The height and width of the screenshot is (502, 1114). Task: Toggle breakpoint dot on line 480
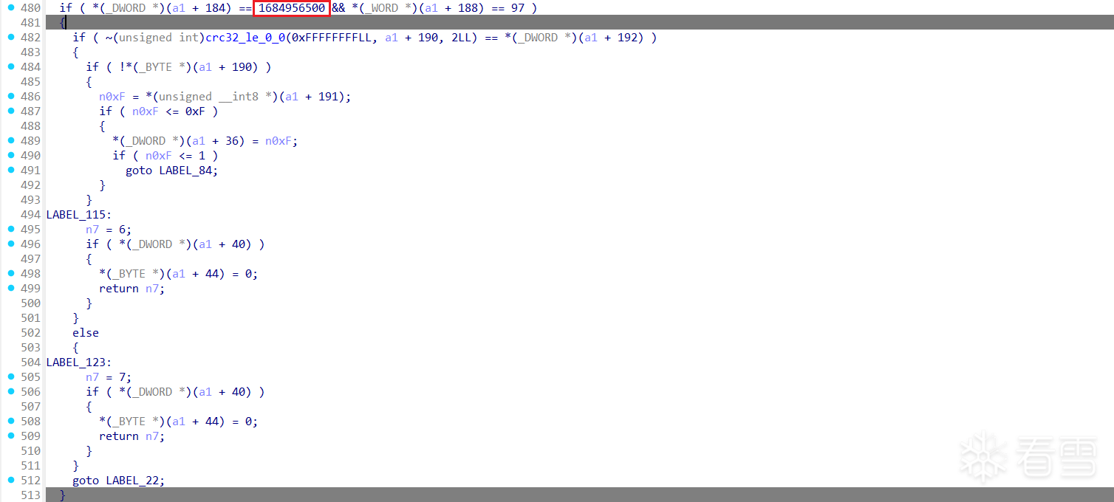[x=11, y=7]
